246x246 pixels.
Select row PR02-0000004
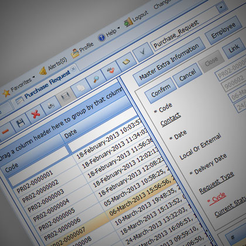pos(51,210)
